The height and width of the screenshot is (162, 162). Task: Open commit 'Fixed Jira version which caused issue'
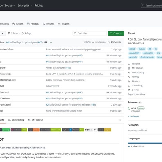pyautogui.click(x=64, y=111)
